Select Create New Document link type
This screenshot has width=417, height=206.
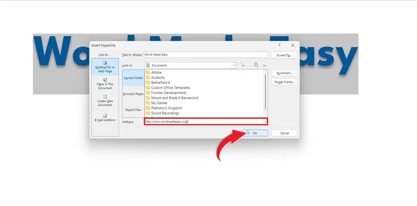pyautogui.click(x=105, y=101)
